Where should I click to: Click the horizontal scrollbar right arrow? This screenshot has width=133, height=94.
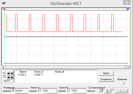click(x=128, y=67)
